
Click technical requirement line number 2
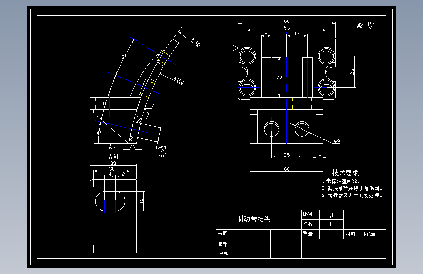point(352,188)
